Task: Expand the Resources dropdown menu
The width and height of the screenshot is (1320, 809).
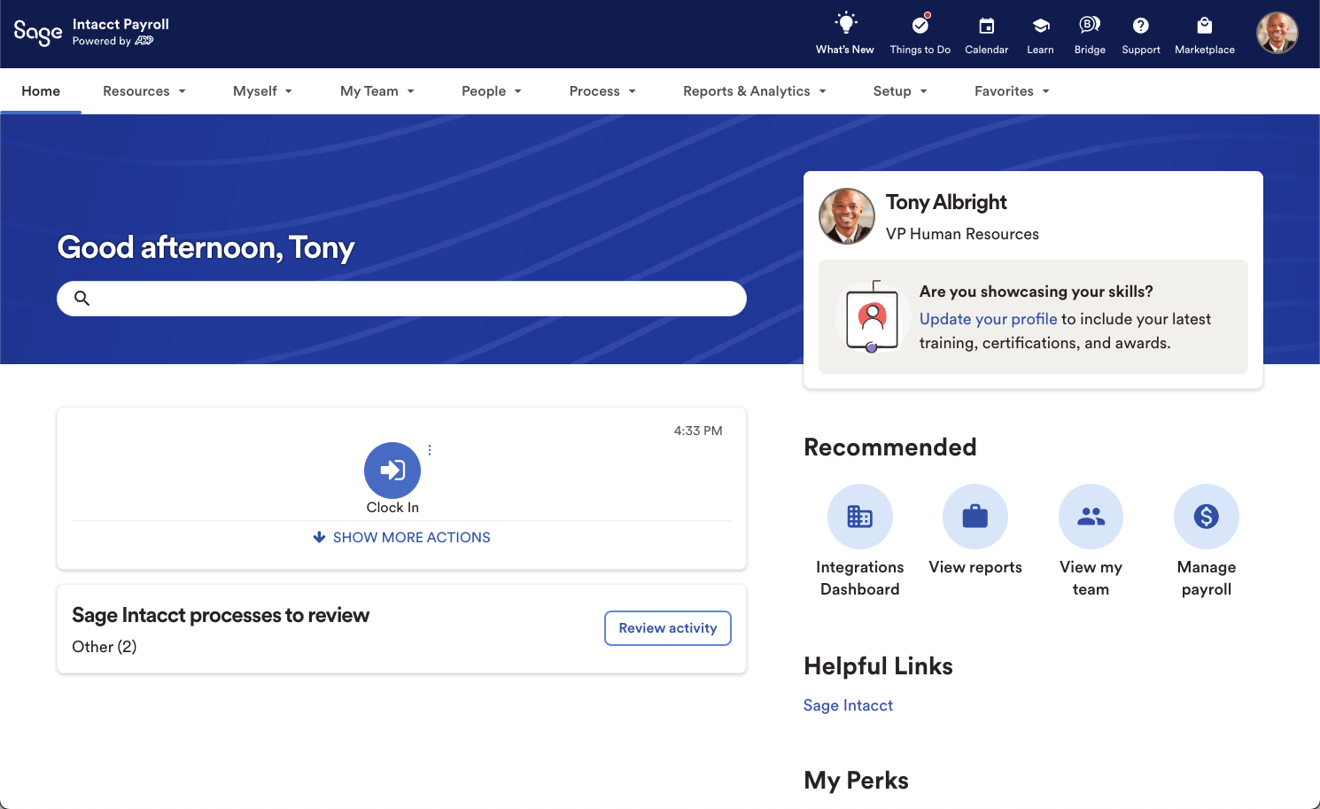Action: [144, 91]
